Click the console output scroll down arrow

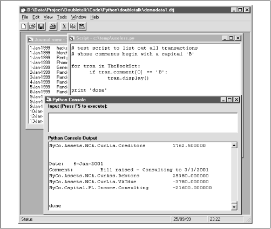[x=234, y=207]
